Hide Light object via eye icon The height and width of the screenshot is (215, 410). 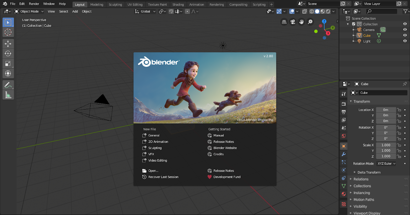coord(405,41)
